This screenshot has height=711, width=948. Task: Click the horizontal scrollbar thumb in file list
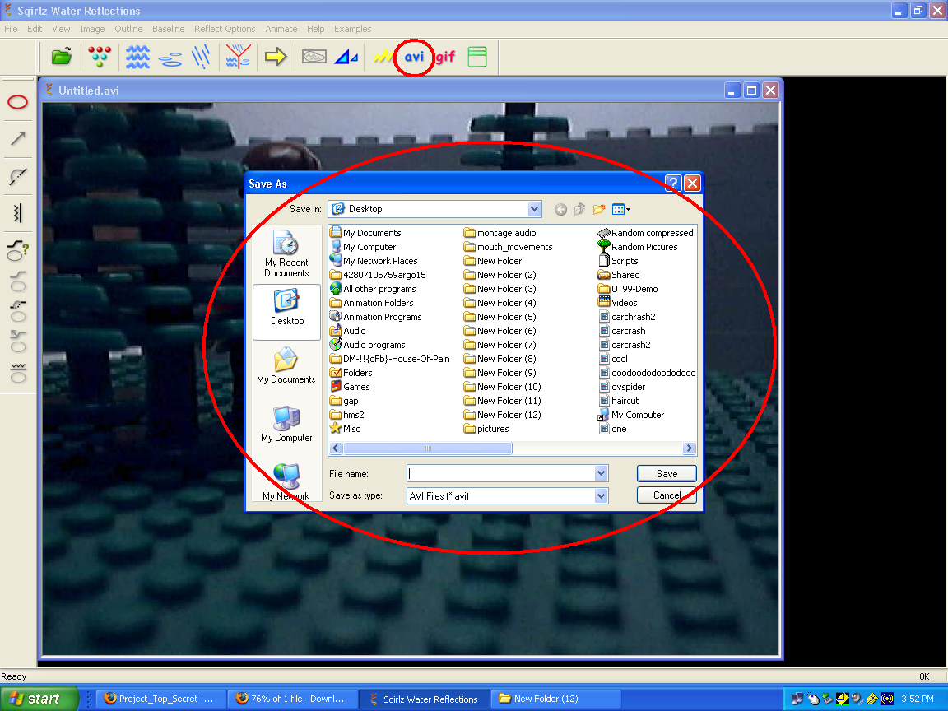click(x=427, y=448)
